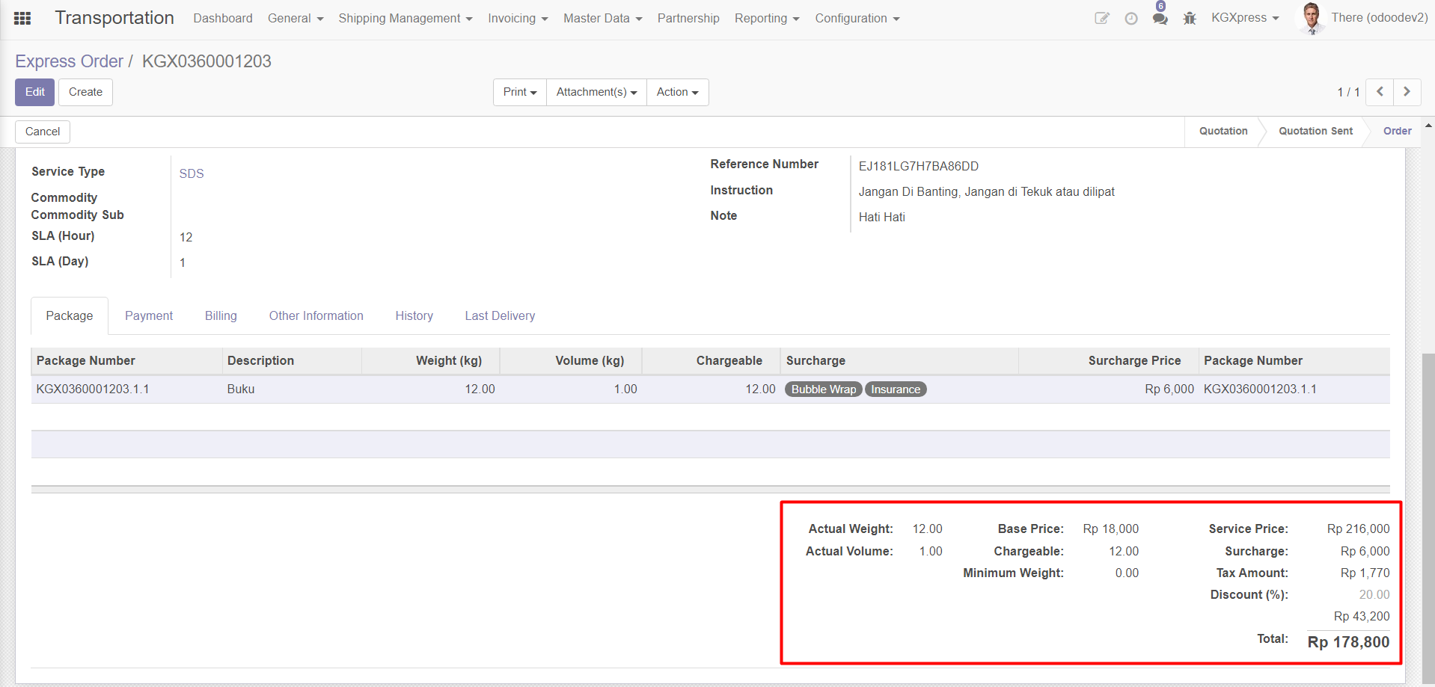Select the Quotation status stage
Screen dimensions: 1435x687
(1223, 131)
